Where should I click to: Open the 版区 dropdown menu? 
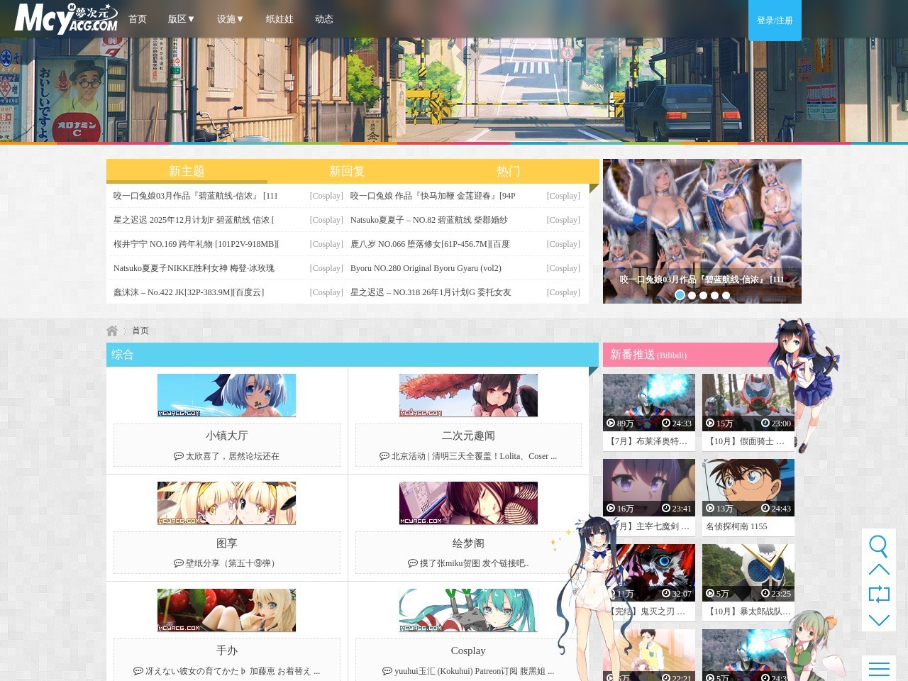click(x=181, y=19)
